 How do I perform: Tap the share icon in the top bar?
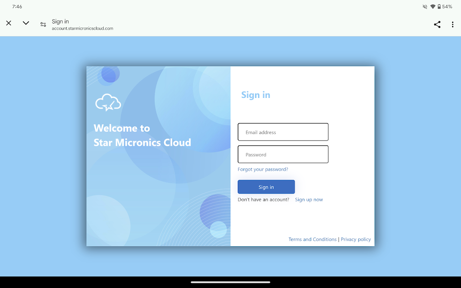tap(437, 24)
